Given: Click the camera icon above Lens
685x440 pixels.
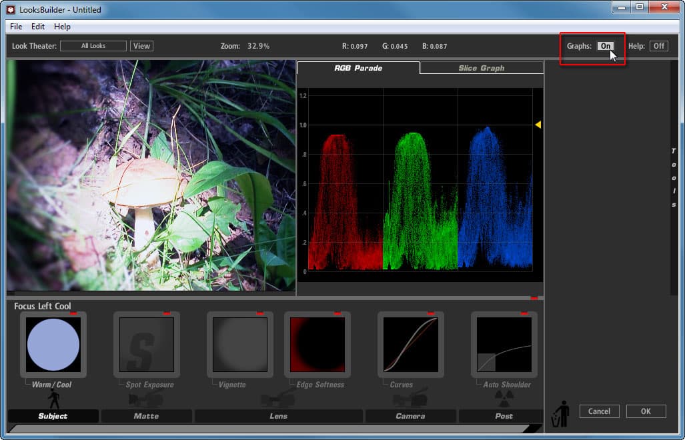Looking at the screenshot, I should (279, 399).
